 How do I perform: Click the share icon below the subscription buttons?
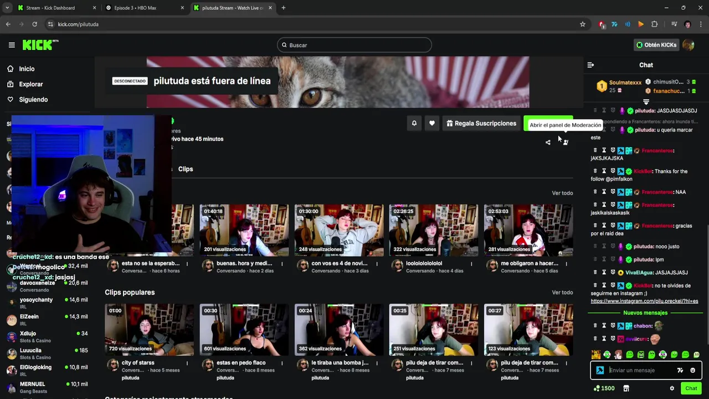coord(548,142)
